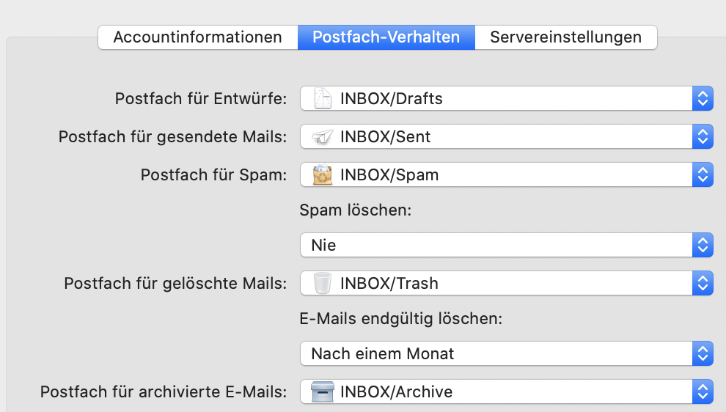Viewport: 726px width, 412px height.
Task: Open the INBOX/Spam mailbox dropdown
Action: [x=506, y=174]
